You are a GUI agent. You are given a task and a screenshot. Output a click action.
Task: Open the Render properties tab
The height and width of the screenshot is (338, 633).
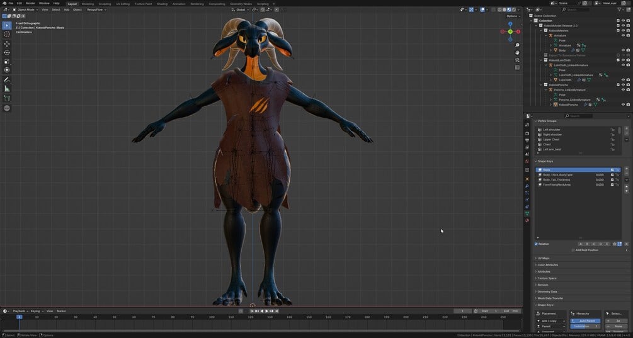[527, 133]
